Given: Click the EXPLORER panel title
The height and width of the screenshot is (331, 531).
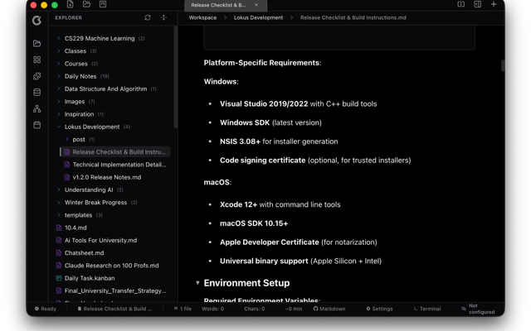Looking at the screenshot, I should [x=68, y=17].
